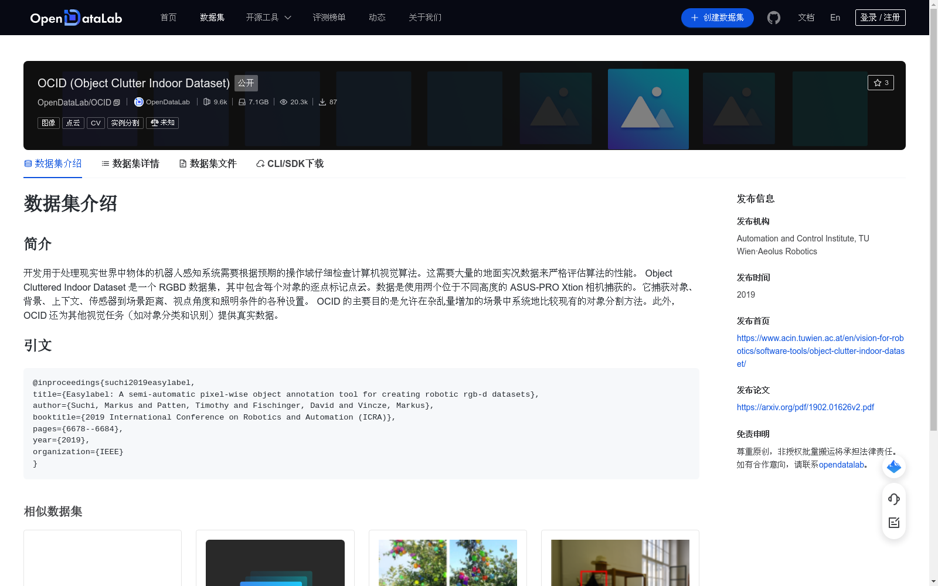The image size is (938, 586).
Task: Expand the 开源工具 dropdown menu
Action: click(x=268, y=18)
